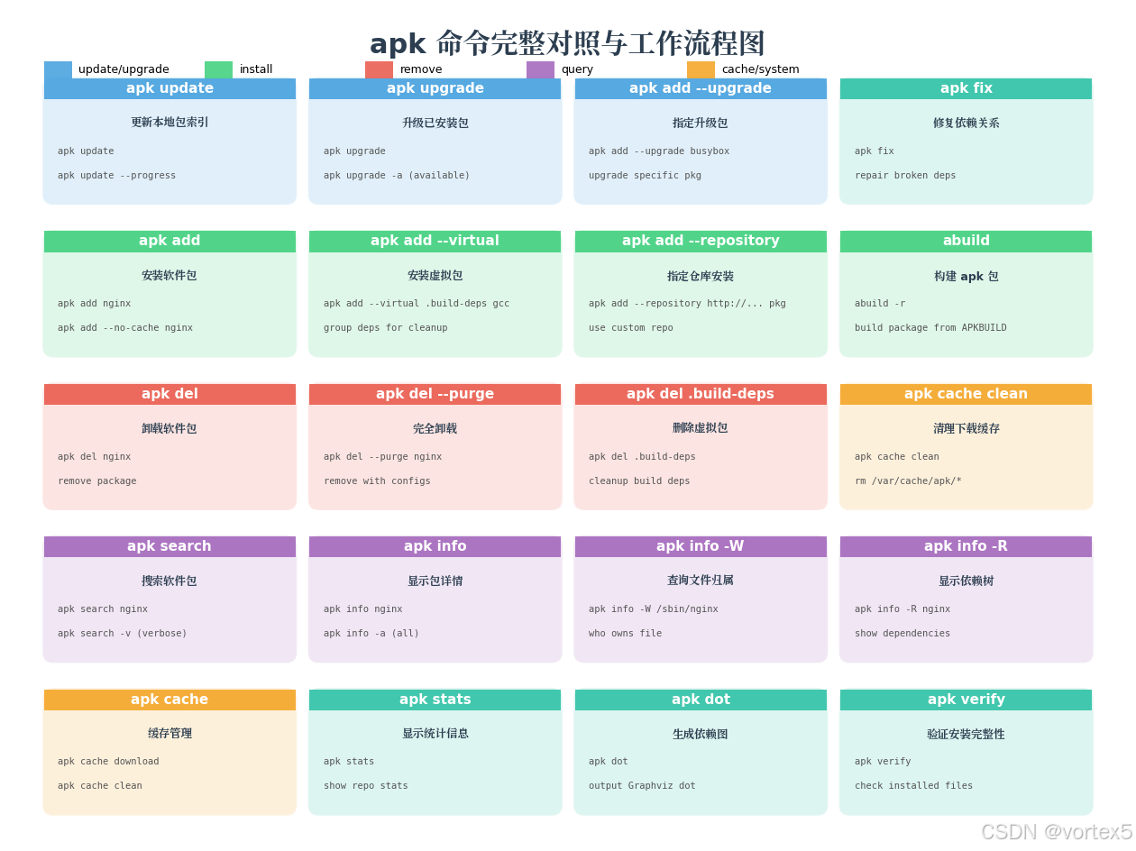This screenshot has width=1136, height=851.
Task: Click "apk del --purge nginx" command
Action: 383,457
